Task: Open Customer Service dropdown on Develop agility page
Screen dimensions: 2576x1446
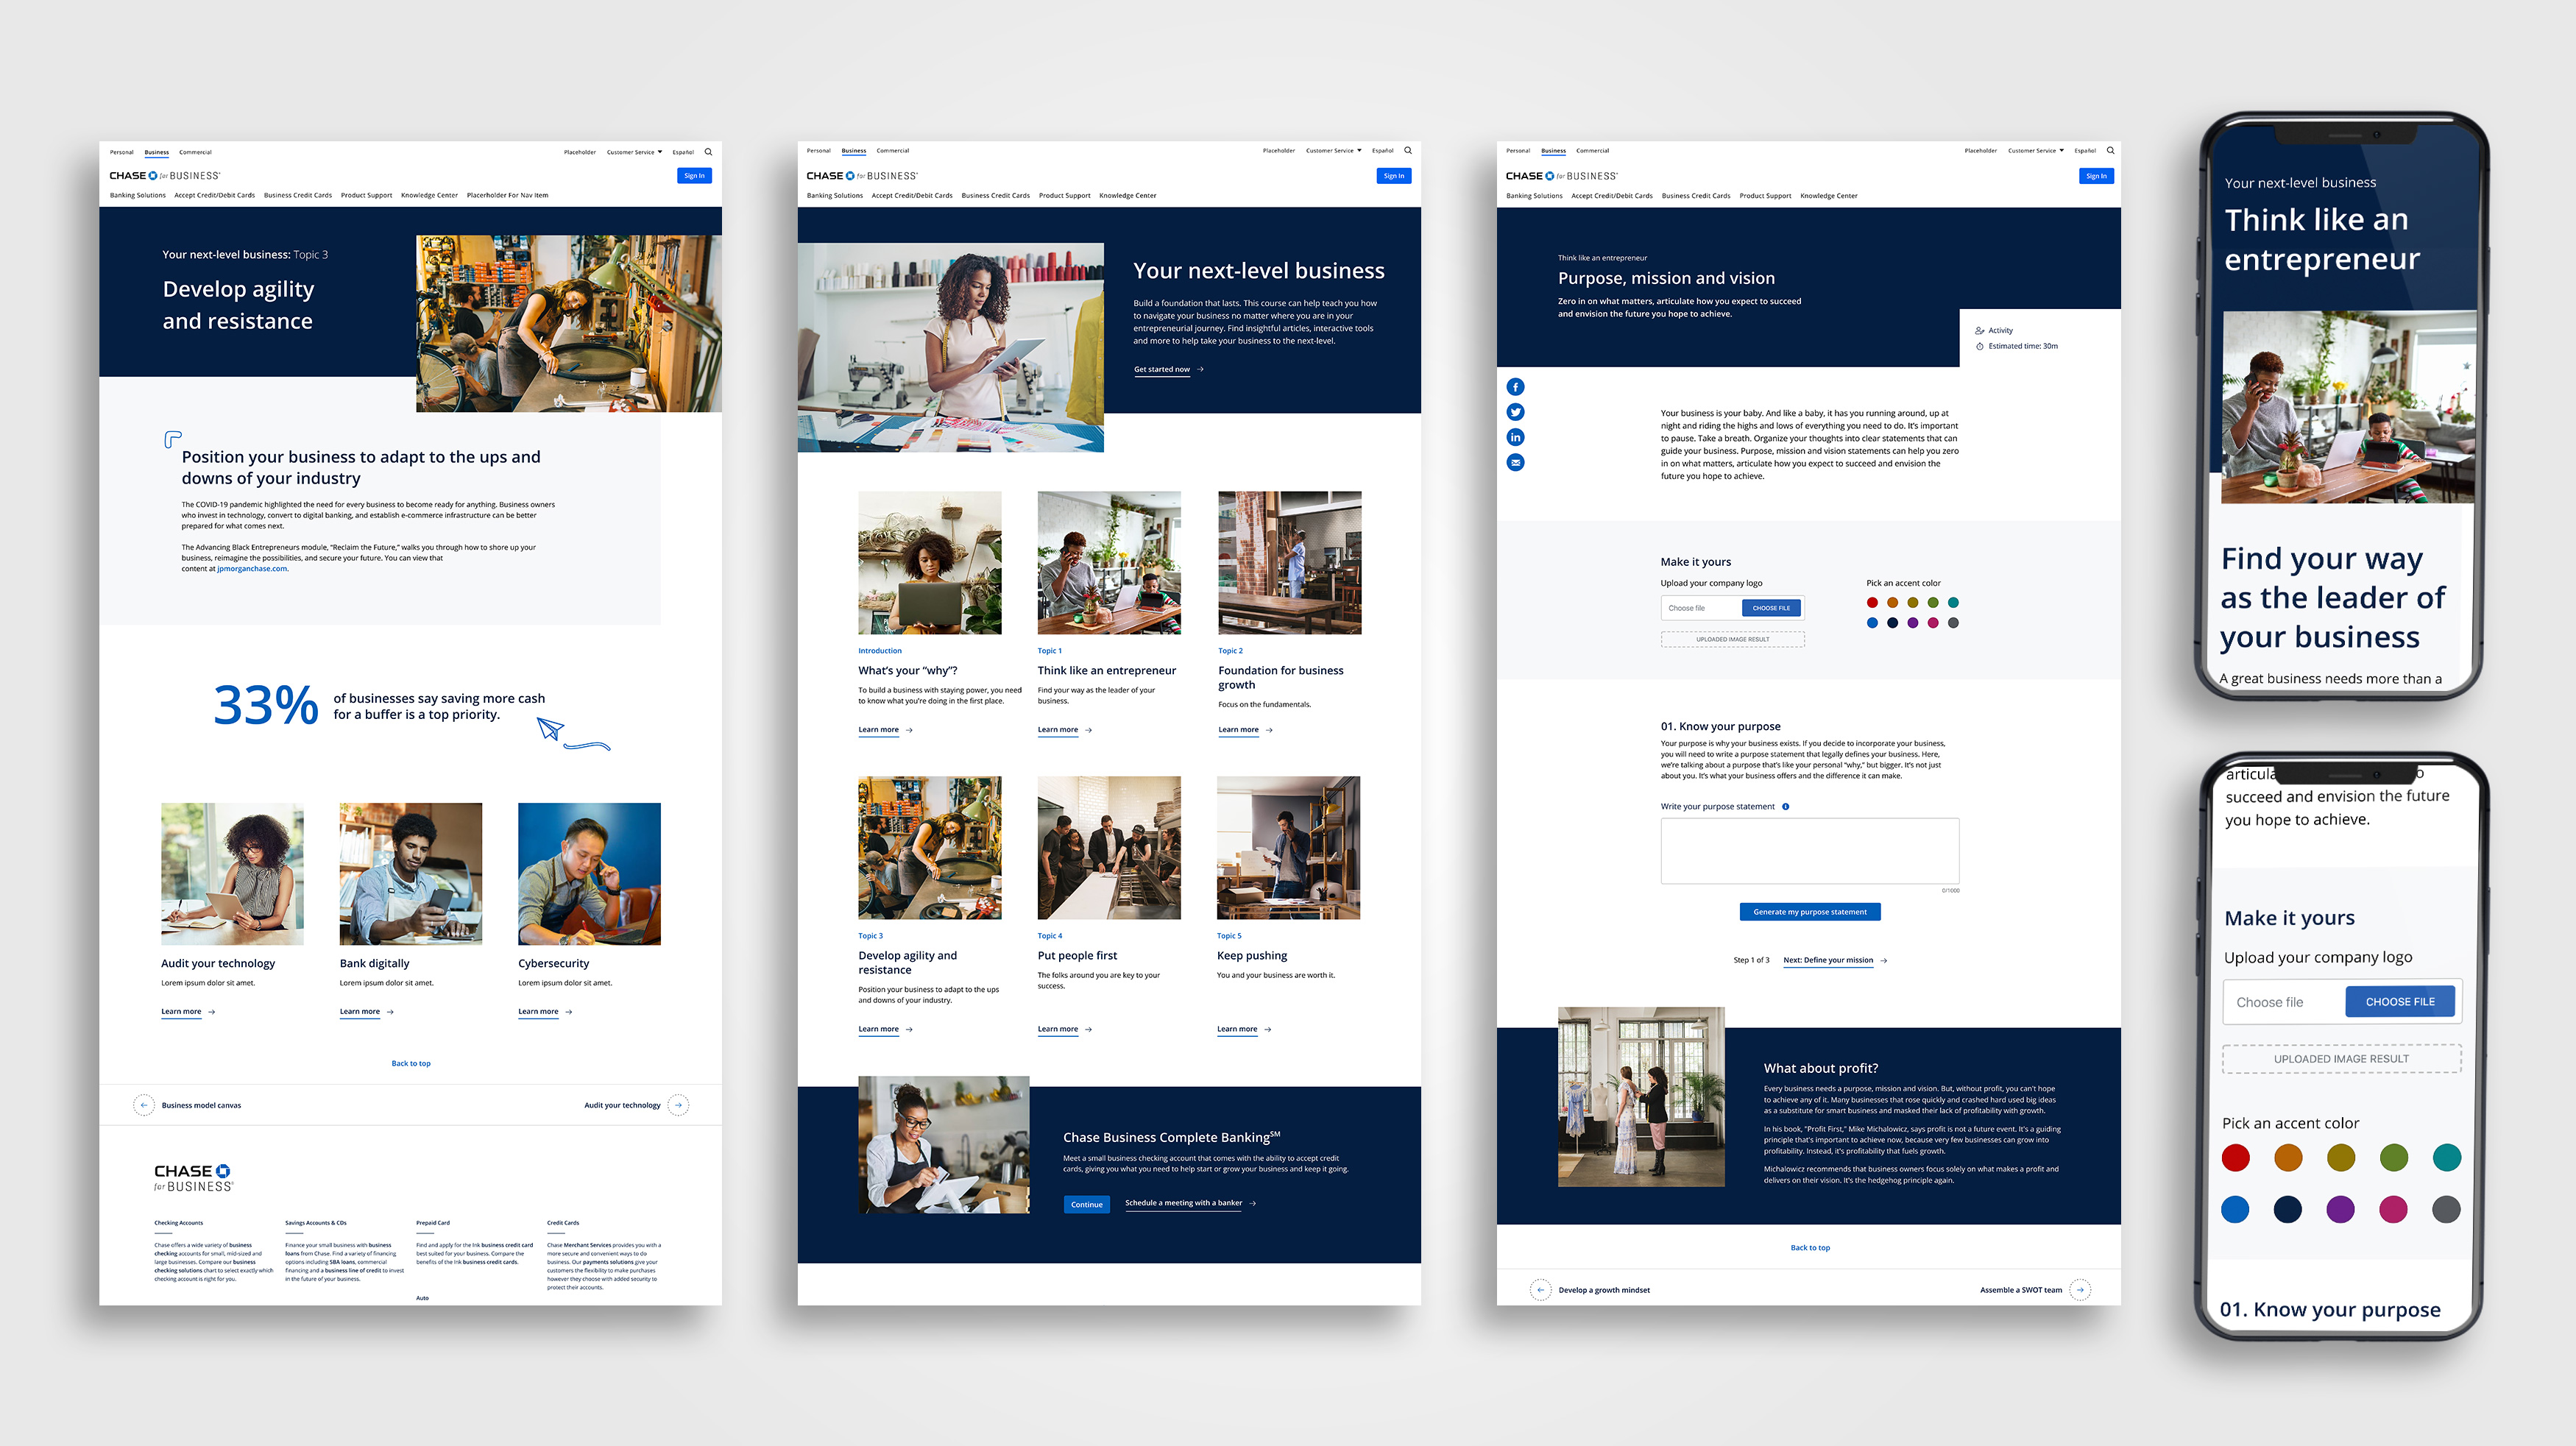Action: click(x=634, y=152)
